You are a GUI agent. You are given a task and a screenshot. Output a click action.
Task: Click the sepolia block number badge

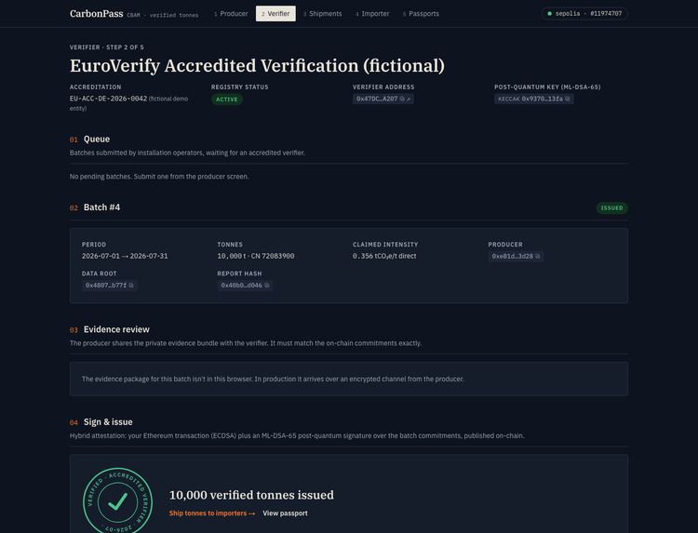click(x=584, y=14)
